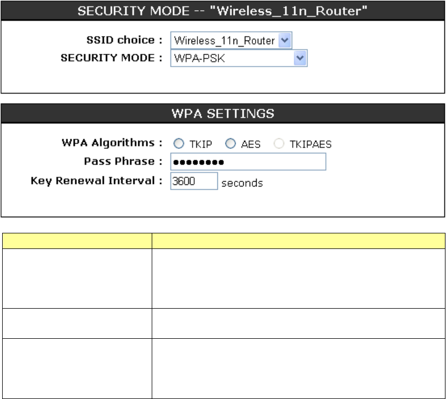446x399 pixels.
Task: Click the TKIPAES label text
Action: coord(309,144)
